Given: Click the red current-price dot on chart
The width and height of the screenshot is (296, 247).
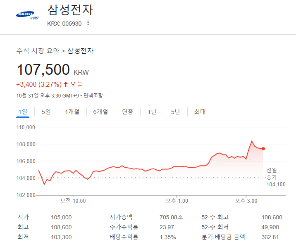Looking at the screenshot, I should click(x=263, y=149).
